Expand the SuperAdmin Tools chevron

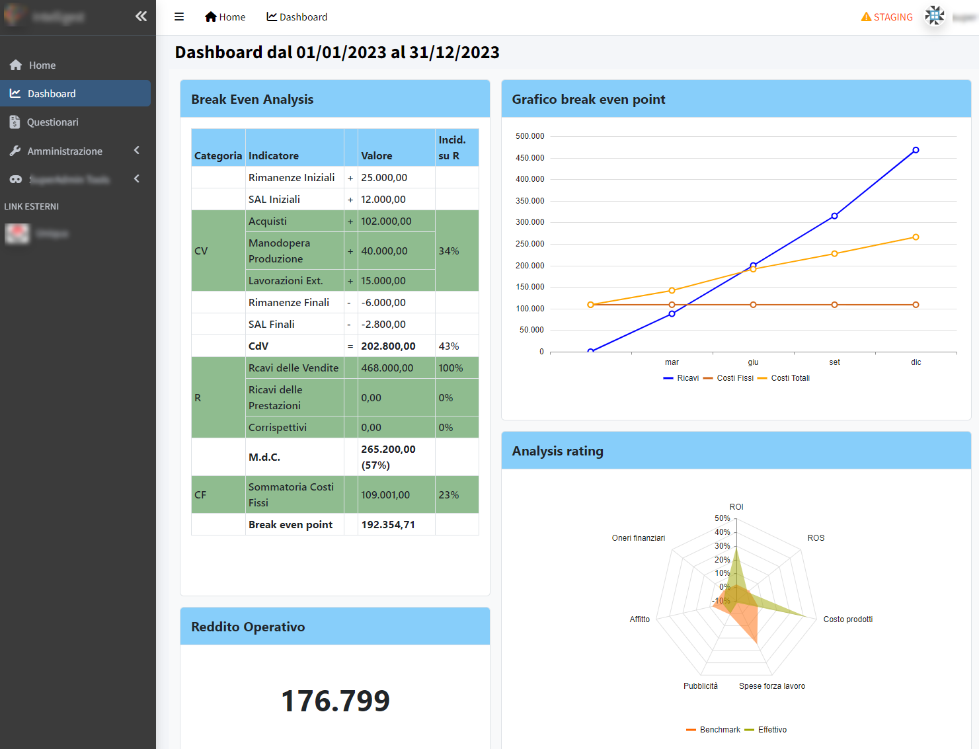(x=137, y=179)
